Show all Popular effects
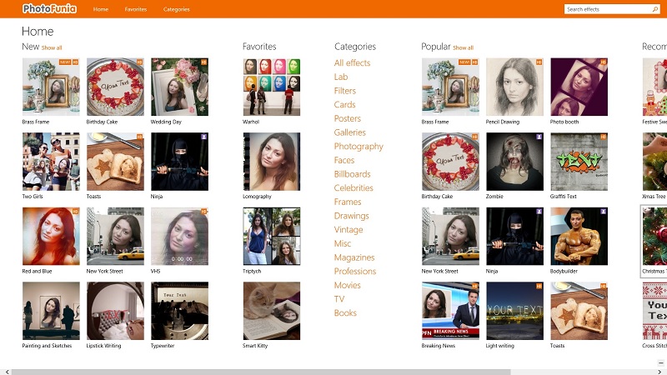This screenshot has width=667, height=375. (464, 47)
